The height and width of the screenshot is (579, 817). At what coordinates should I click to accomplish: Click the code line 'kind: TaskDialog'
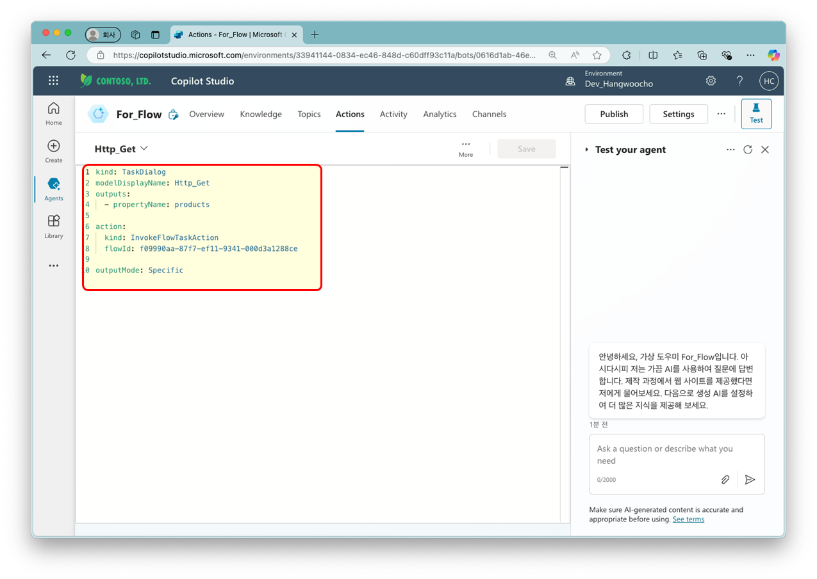pyautogui.click(x=131, y=172)
